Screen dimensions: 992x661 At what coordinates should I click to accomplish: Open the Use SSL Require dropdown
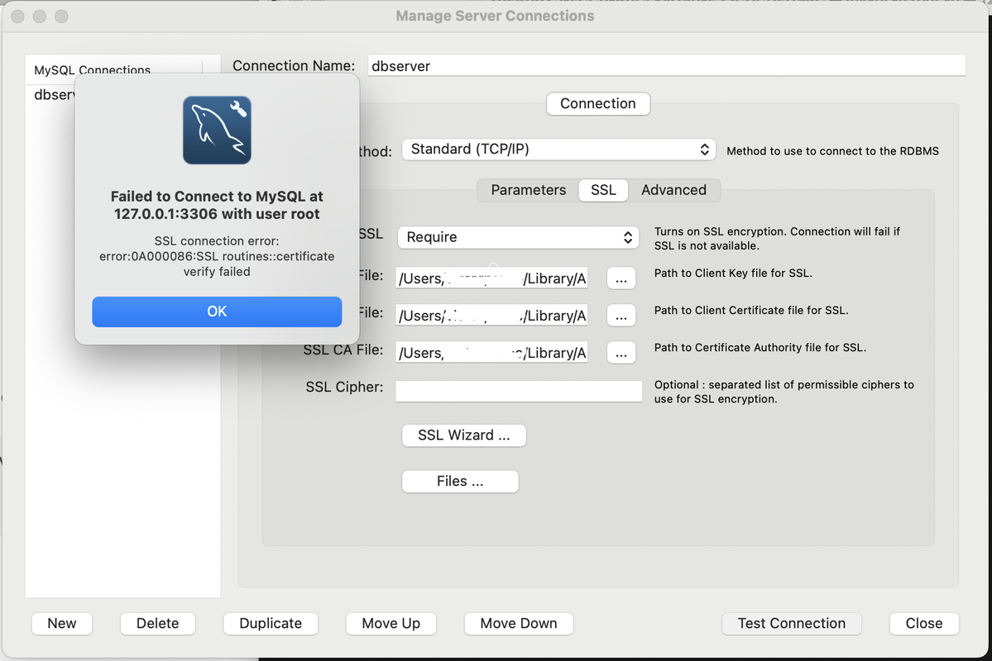pos(518,237)
